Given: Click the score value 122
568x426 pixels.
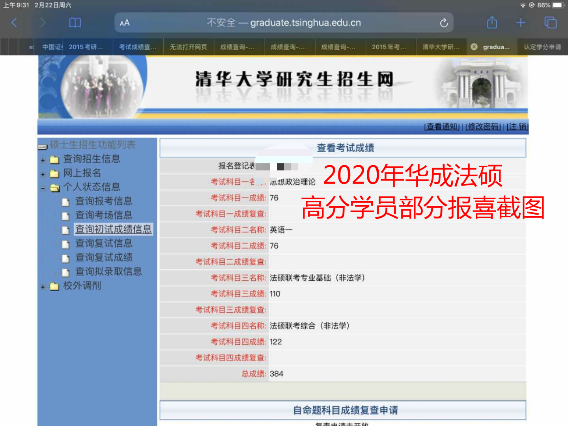Looking at the screenshot, I should (276, 342).
